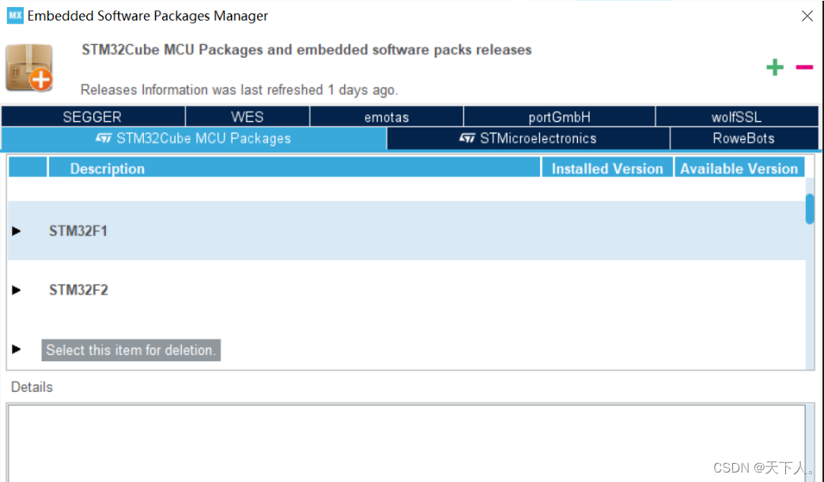The height and width of the screenshot is (482, 824).
Task: Click inside the Details text area
Action: pos(406,443)
